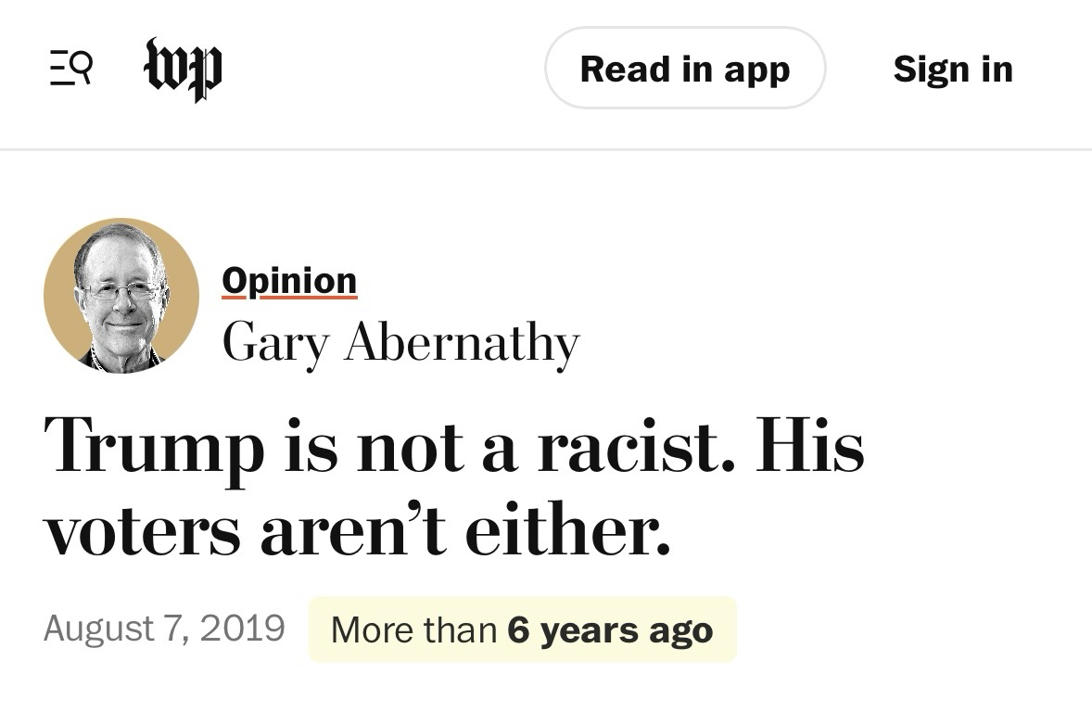This screenshot has width=1092, height=712.
Task: Click the Washington Post logo
Action: point(184,70)
